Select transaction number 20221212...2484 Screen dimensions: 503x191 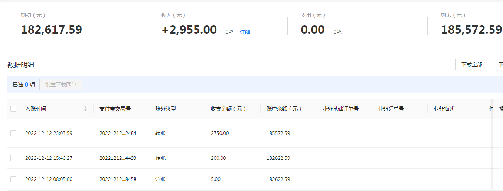pos(118,133)
